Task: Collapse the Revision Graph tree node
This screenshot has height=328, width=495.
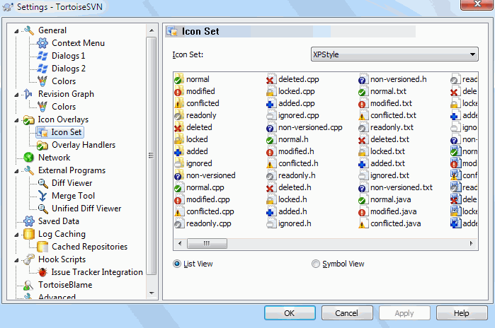Action: click(16, 95)
